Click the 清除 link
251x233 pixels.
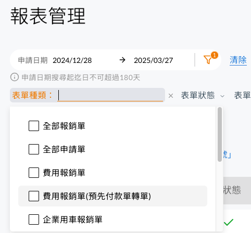click(x=238, y=60)
